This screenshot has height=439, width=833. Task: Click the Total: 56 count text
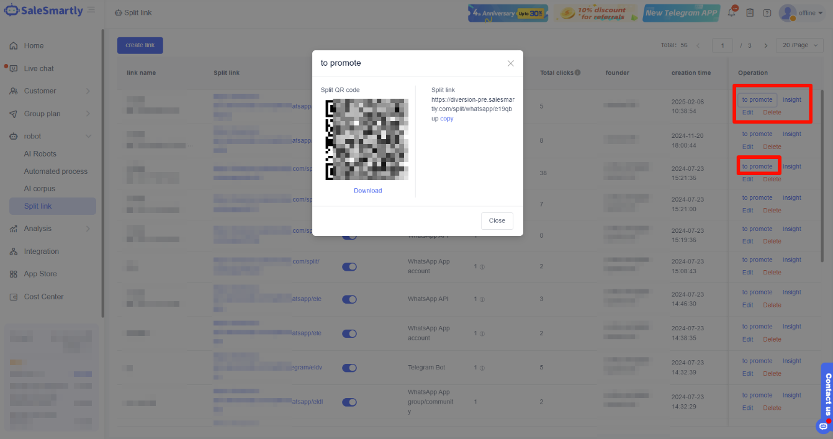[673, 45]
